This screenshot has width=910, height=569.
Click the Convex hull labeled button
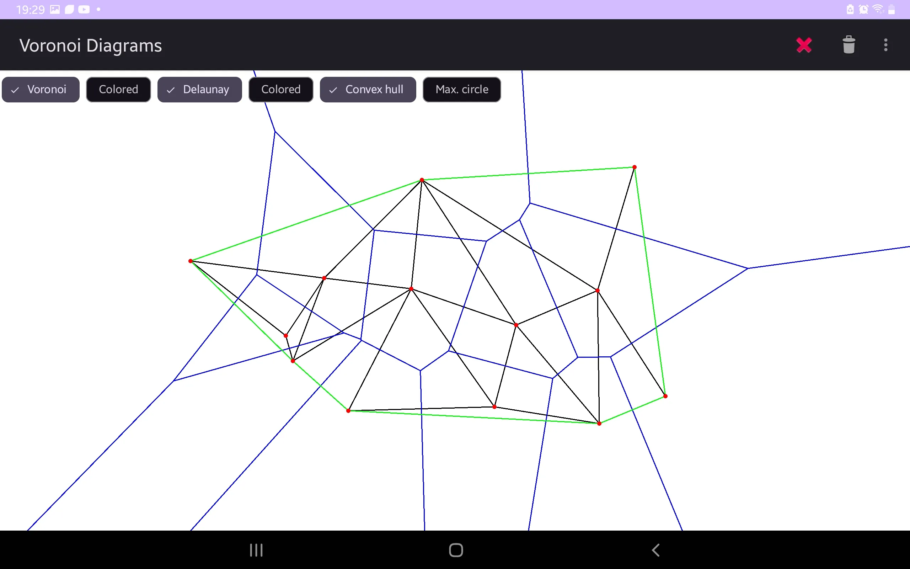pos(368,89)
